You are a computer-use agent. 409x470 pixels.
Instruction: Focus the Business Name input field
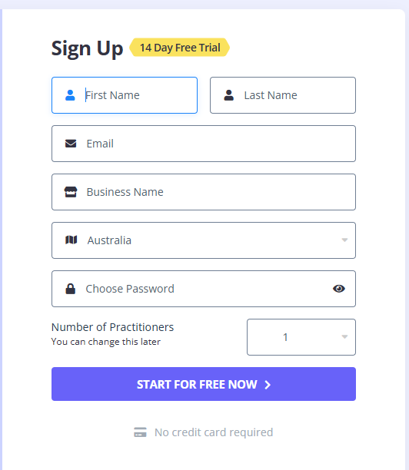click(204, 192)
